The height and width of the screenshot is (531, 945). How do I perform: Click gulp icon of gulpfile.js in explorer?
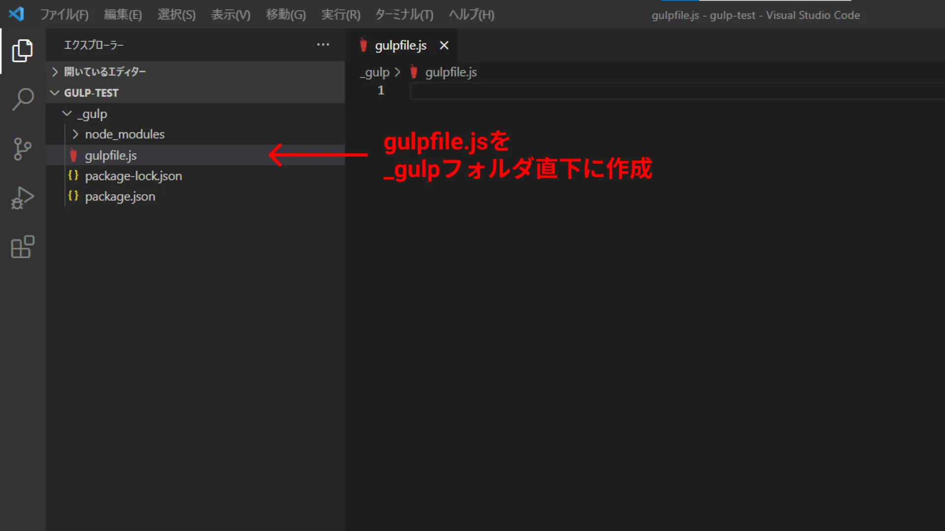pyautogui.click(x=73, y=155)
